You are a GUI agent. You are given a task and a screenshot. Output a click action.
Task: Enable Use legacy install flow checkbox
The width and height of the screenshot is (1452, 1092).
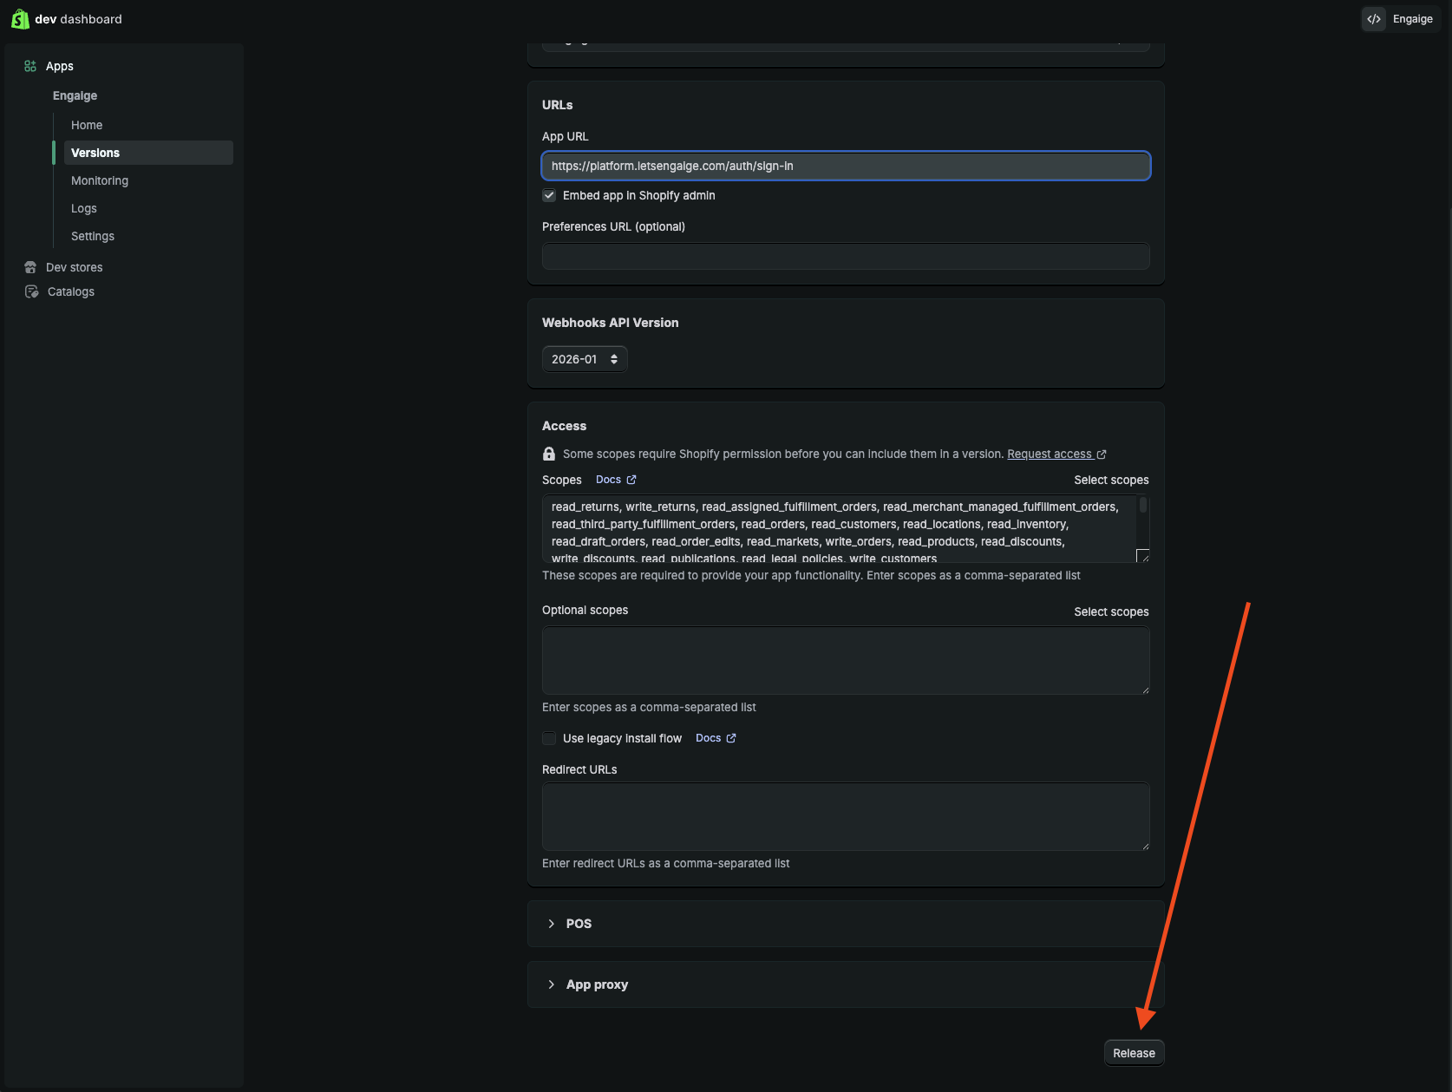[x=549, y=738]
